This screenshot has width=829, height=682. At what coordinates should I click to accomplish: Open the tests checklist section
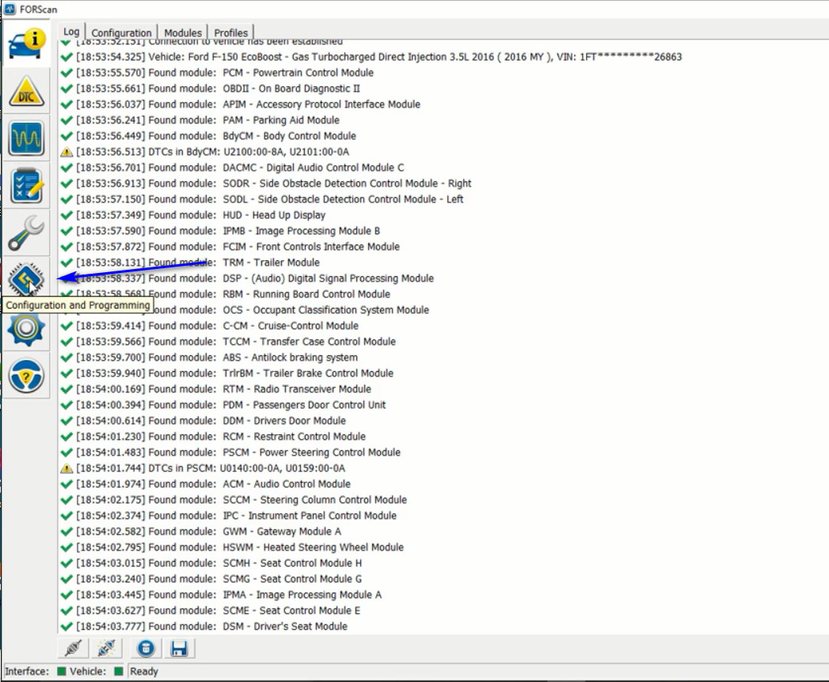tap(26, 185)
